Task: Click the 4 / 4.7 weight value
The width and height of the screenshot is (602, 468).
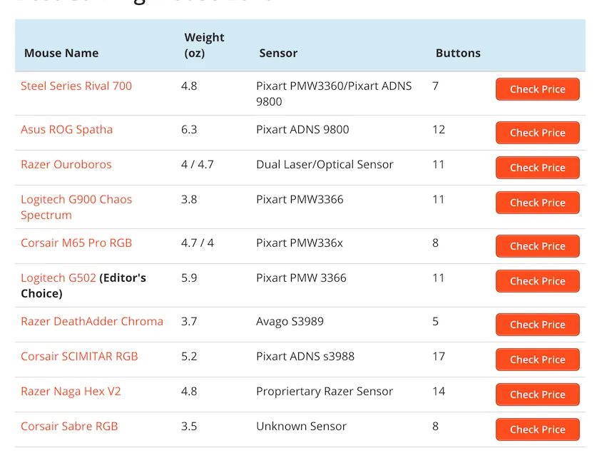Action: click(x=198, y=164)
